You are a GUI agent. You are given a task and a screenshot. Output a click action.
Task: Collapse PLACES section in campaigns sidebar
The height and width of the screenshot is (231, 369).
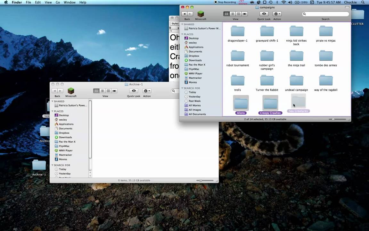pos(182,34)
